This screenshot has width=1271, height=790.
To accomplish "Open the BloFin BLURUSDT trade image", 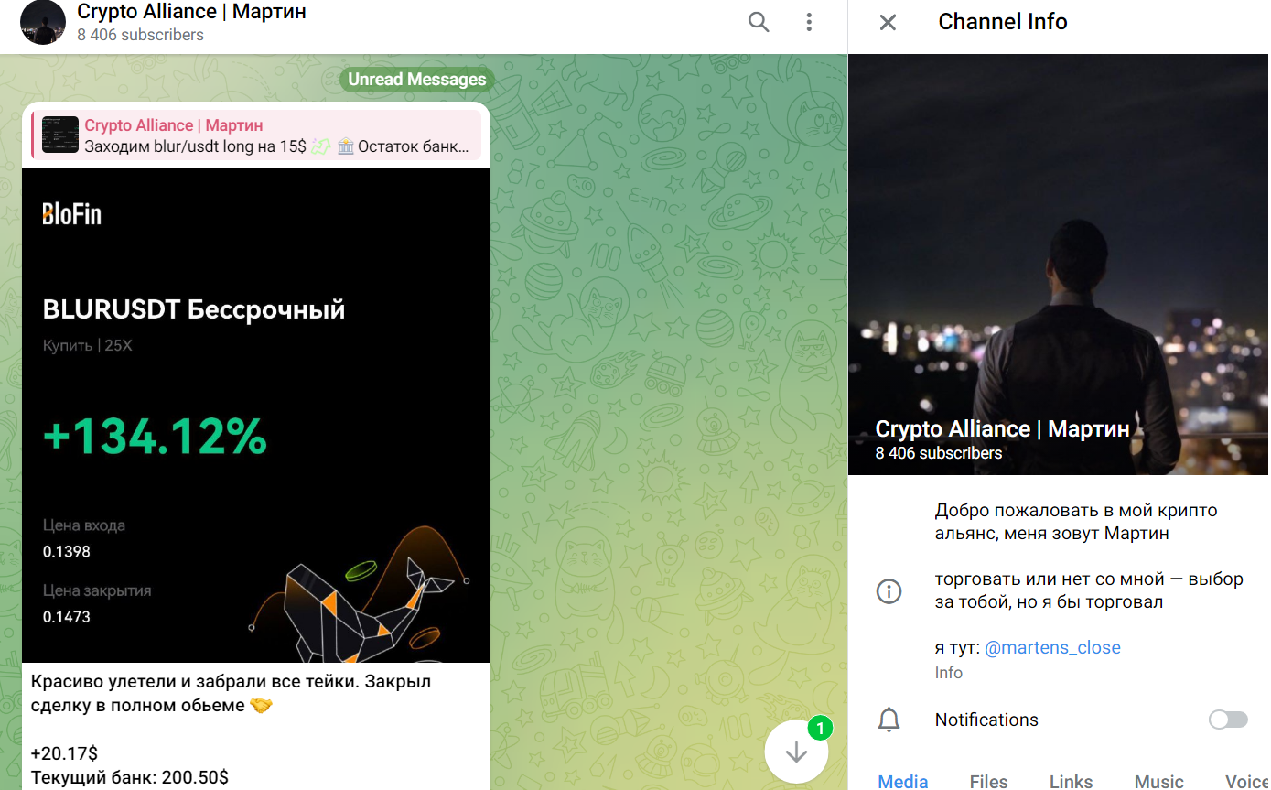I will click(x=256, y=416).
